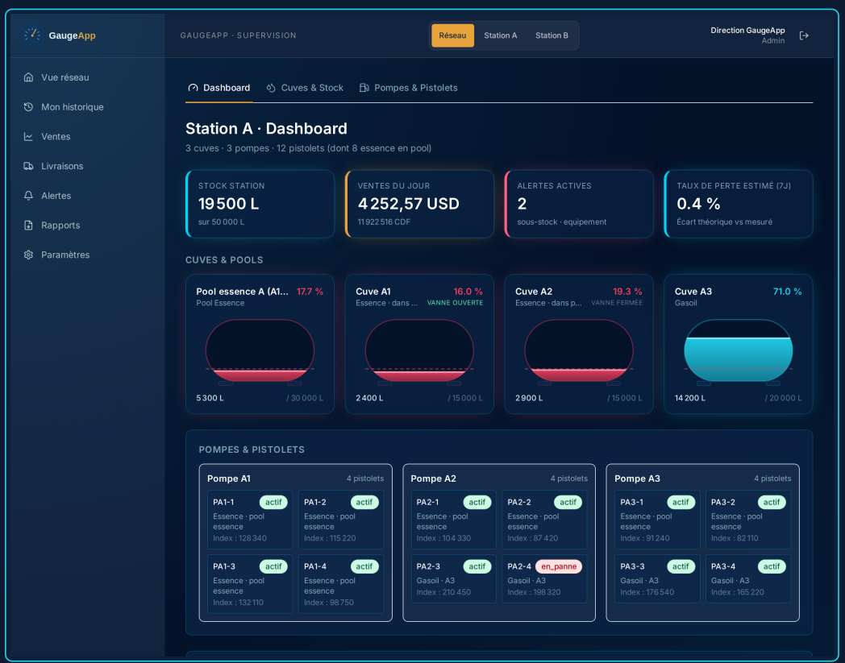
Task: Switch to the Réseau view
Action: (x=452, y=35)
